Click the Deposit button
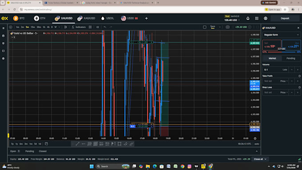The width and height of the screenshot is (302, 170). 285,18
